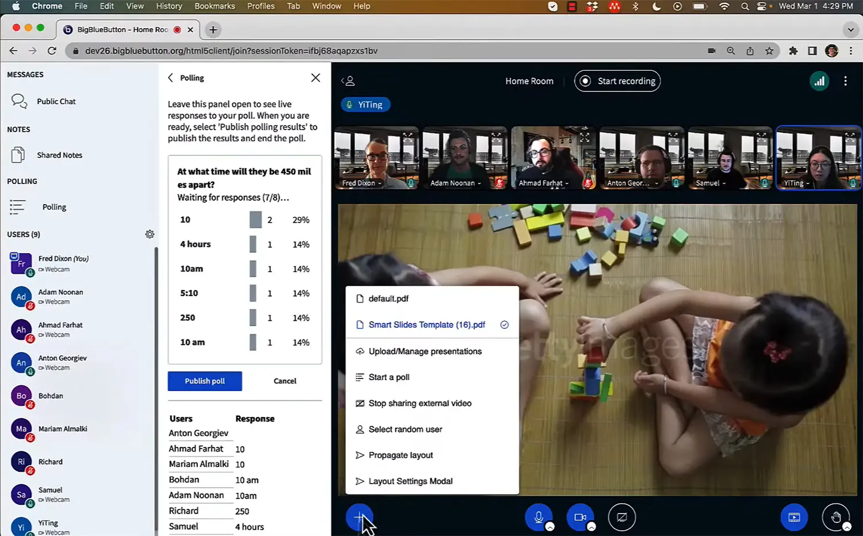Open the connection status indicator
The image size is (863, 536).
point(819,81)
